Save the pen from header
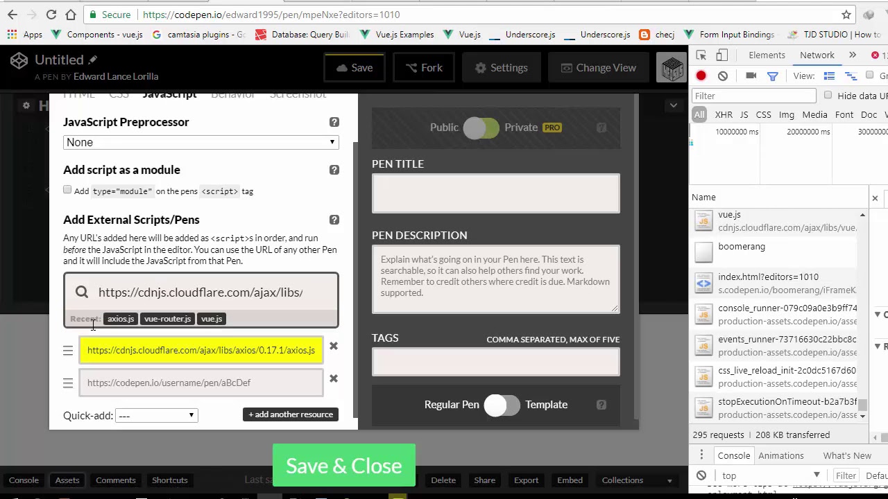888x499 pixels. tap(355, 68)
